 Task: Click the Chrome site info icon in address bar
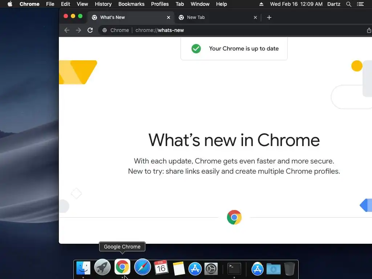pos(105,30)
